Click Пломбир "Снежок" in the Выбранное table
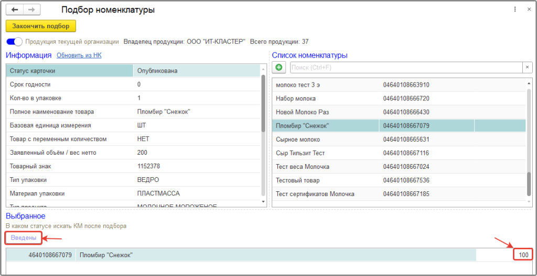The width and height of the screenshot is (537, 276). coord(106,255)
